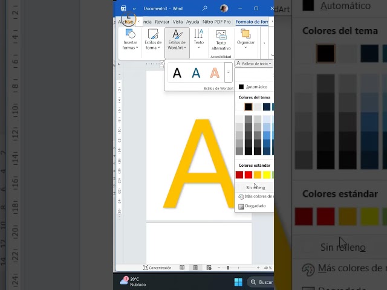Image resolution: width=387 pixels, height=290 pixels.
Task: Click the large yellow letter A WordArt
Action: click(x=200, y=164)
